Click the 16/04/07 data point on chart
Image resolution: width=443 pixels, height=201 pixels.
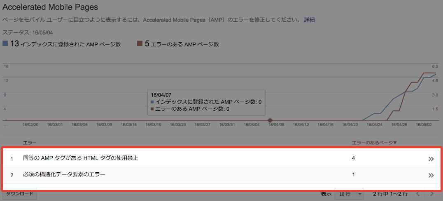[270, 120]
